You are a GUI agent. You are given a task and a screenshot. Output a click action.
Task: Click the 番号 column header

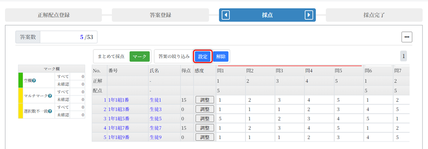coord(128,71)
